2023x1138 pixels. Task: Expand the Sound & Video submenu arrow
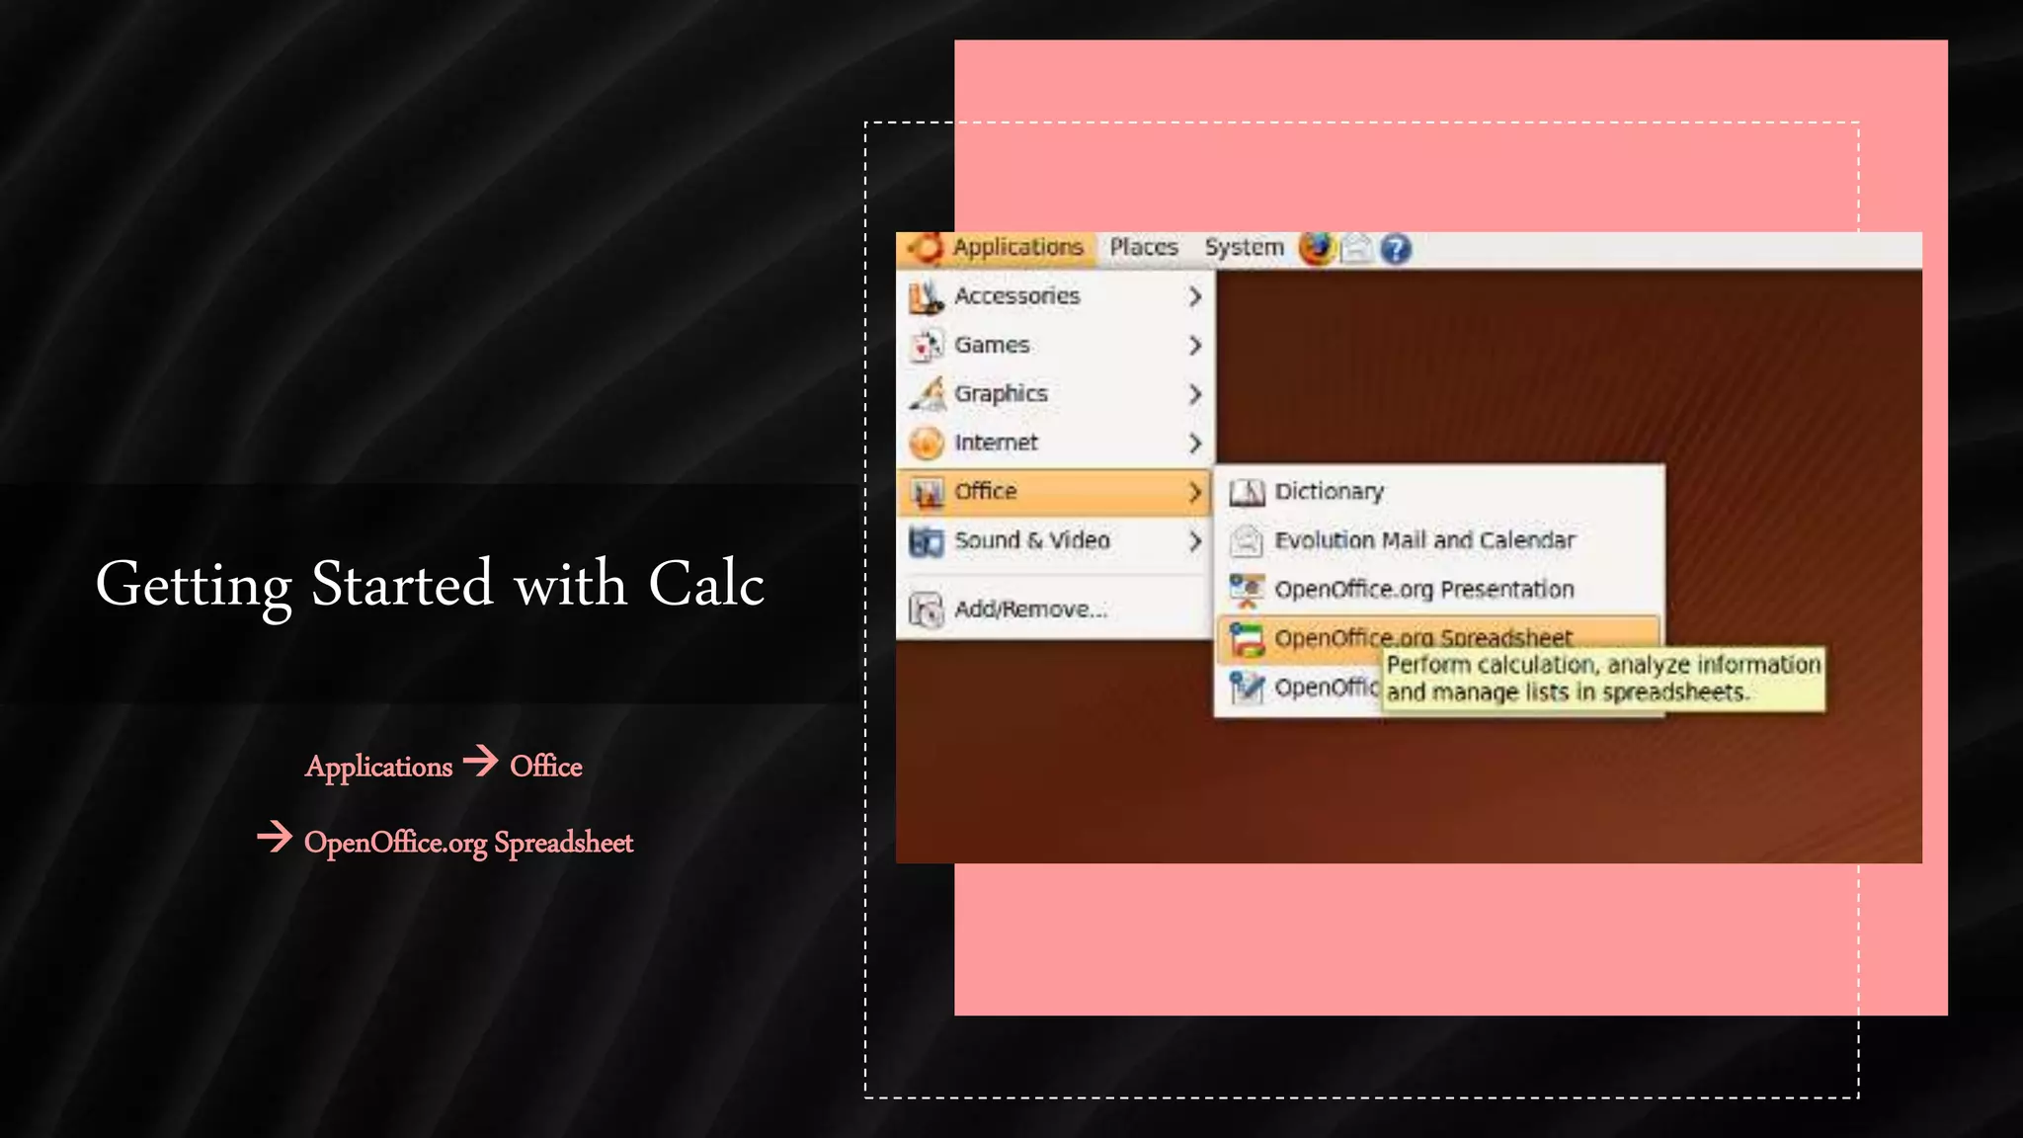[1194, 541]
